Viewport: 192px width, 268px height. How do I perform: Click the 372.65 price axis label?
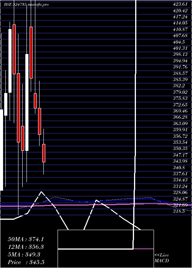coord(180,105)
